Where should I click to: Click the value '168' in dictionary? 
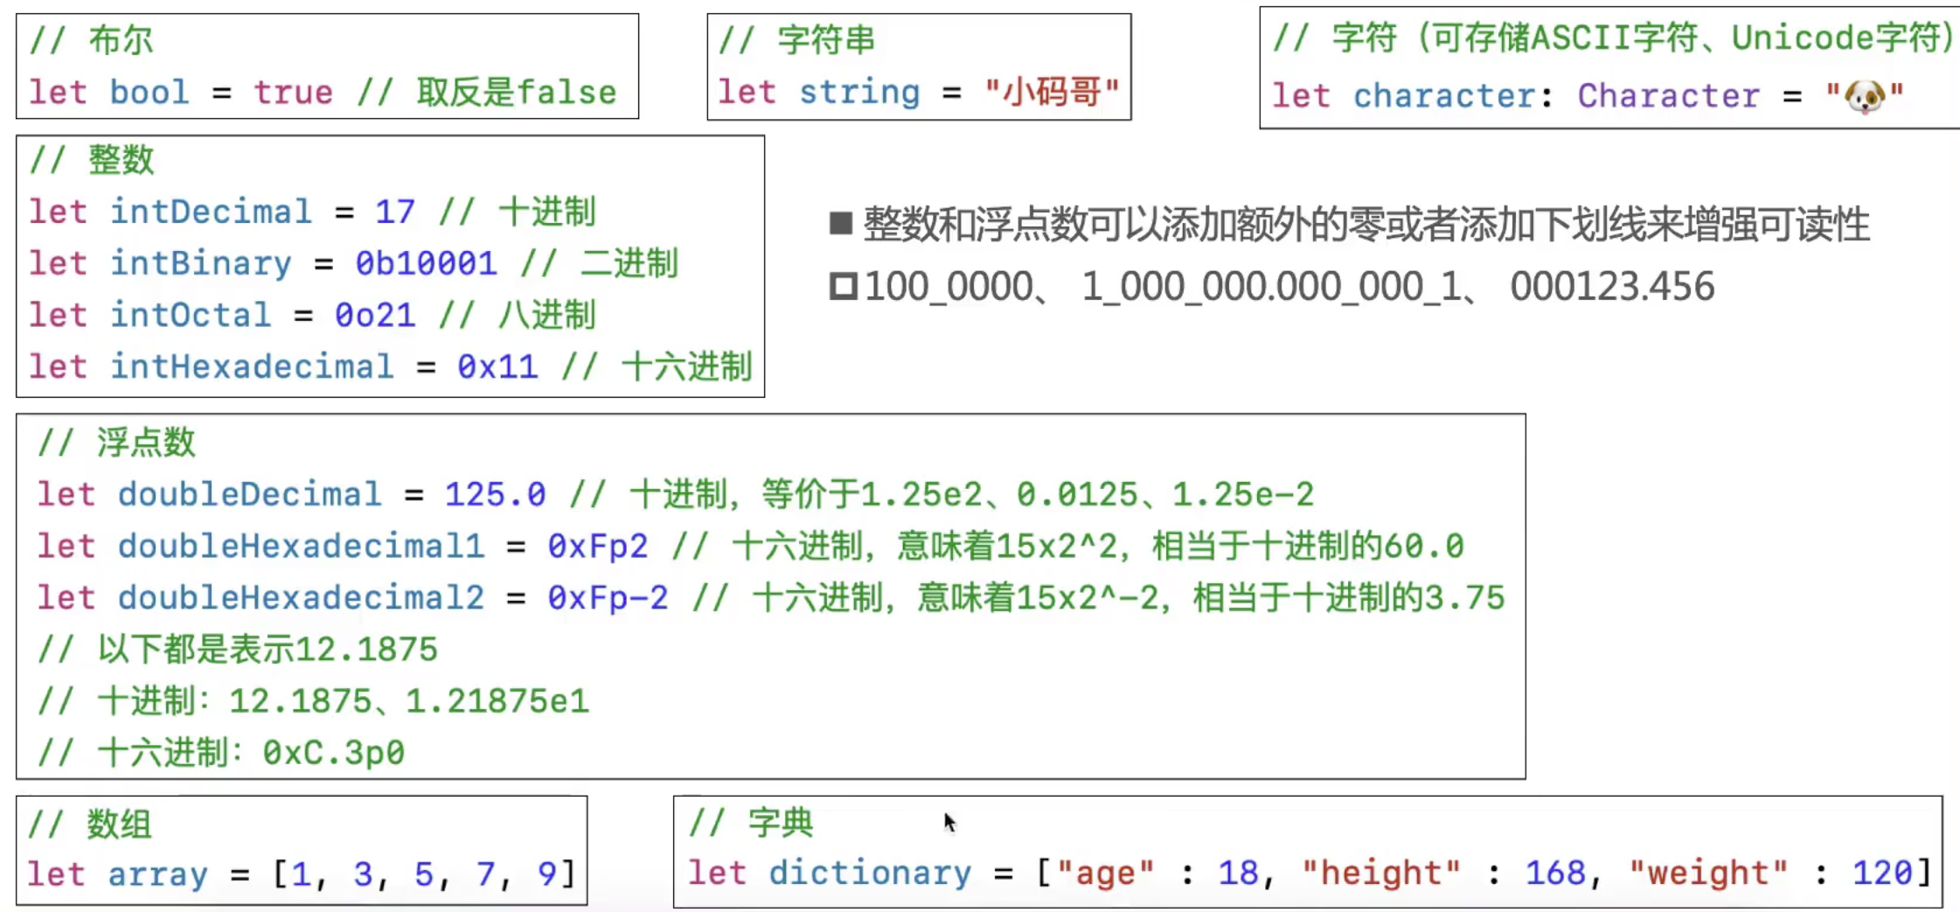(1555, 873)
